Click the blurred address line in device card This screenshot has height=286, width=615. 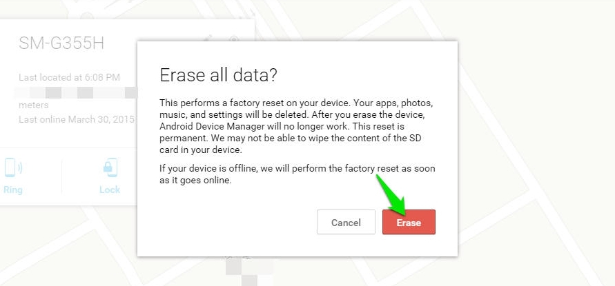click(76, 93)
